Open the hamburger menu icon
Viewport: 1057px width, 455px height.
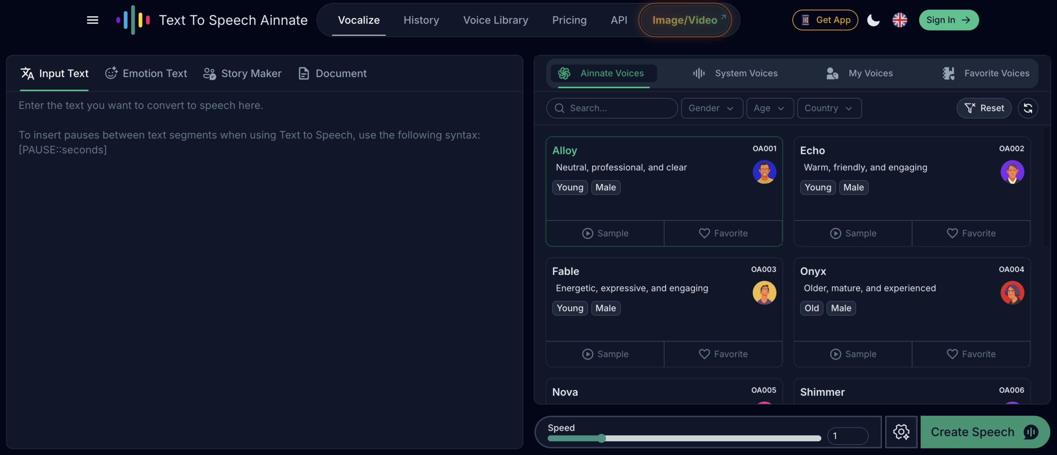pyautogui.click(x=92, y=20)
